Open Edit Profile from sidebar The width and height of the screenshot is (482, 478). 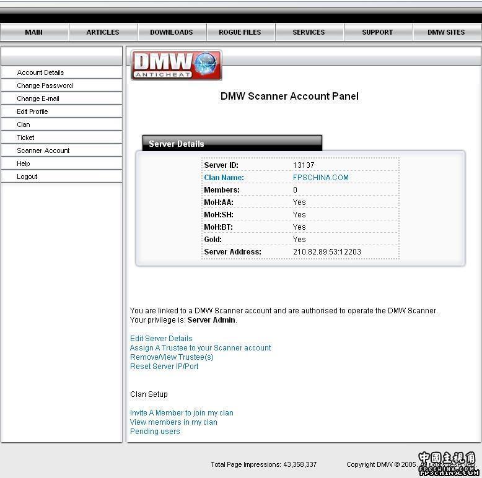[x=61, y=111]
